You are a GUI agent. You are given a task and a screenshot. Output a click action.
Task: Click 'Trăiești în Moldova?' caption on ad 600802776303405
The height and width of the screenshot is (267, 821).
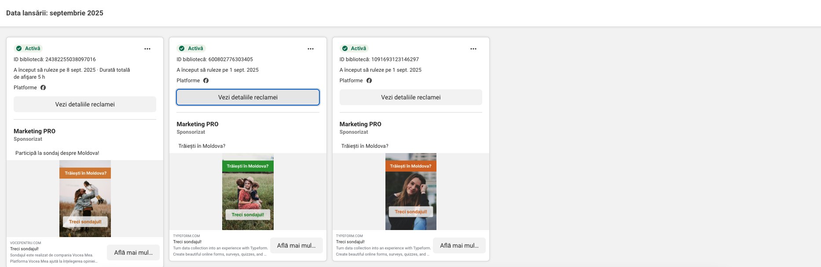202,146
